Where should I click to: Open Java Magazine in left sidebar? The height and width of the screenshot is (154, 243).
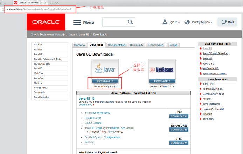[x=50, y=97]
